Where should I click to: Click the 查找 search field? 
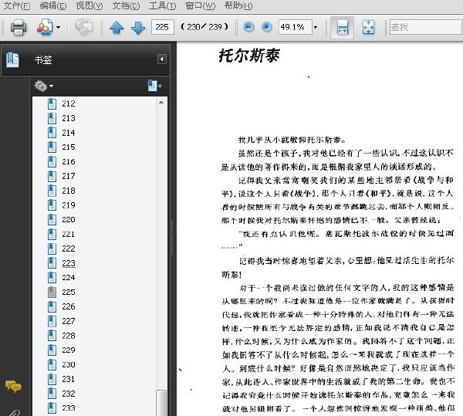tap(426, 27)
